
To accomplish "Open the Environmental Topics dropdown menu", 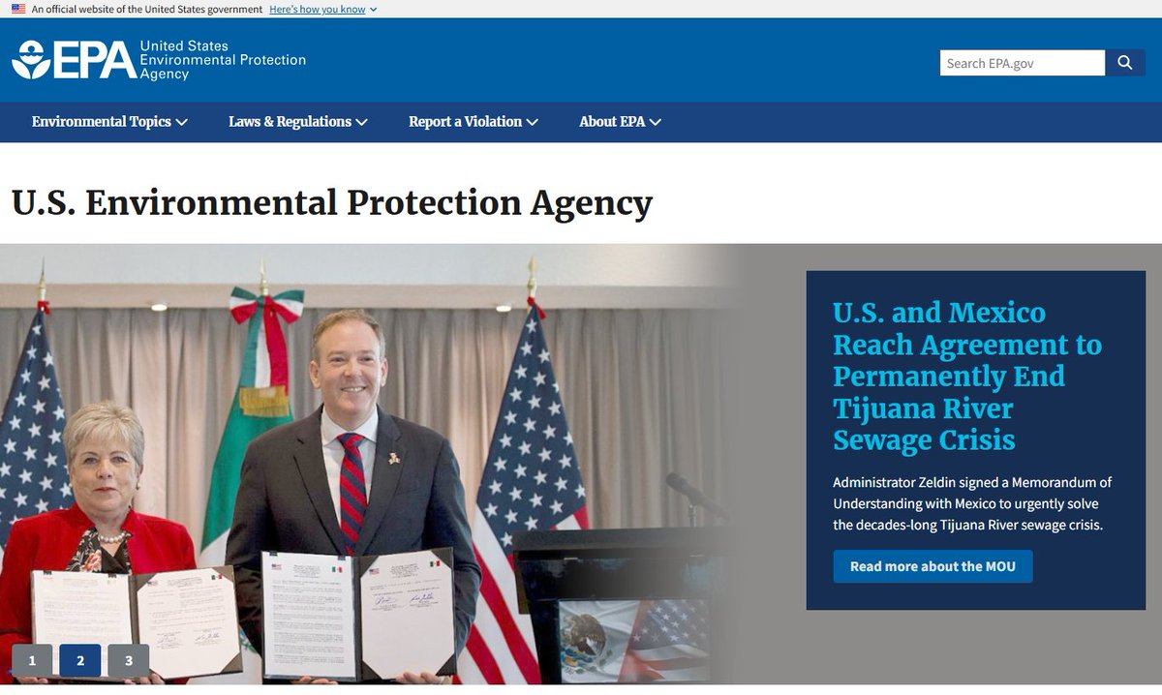I will click(109, 122).
